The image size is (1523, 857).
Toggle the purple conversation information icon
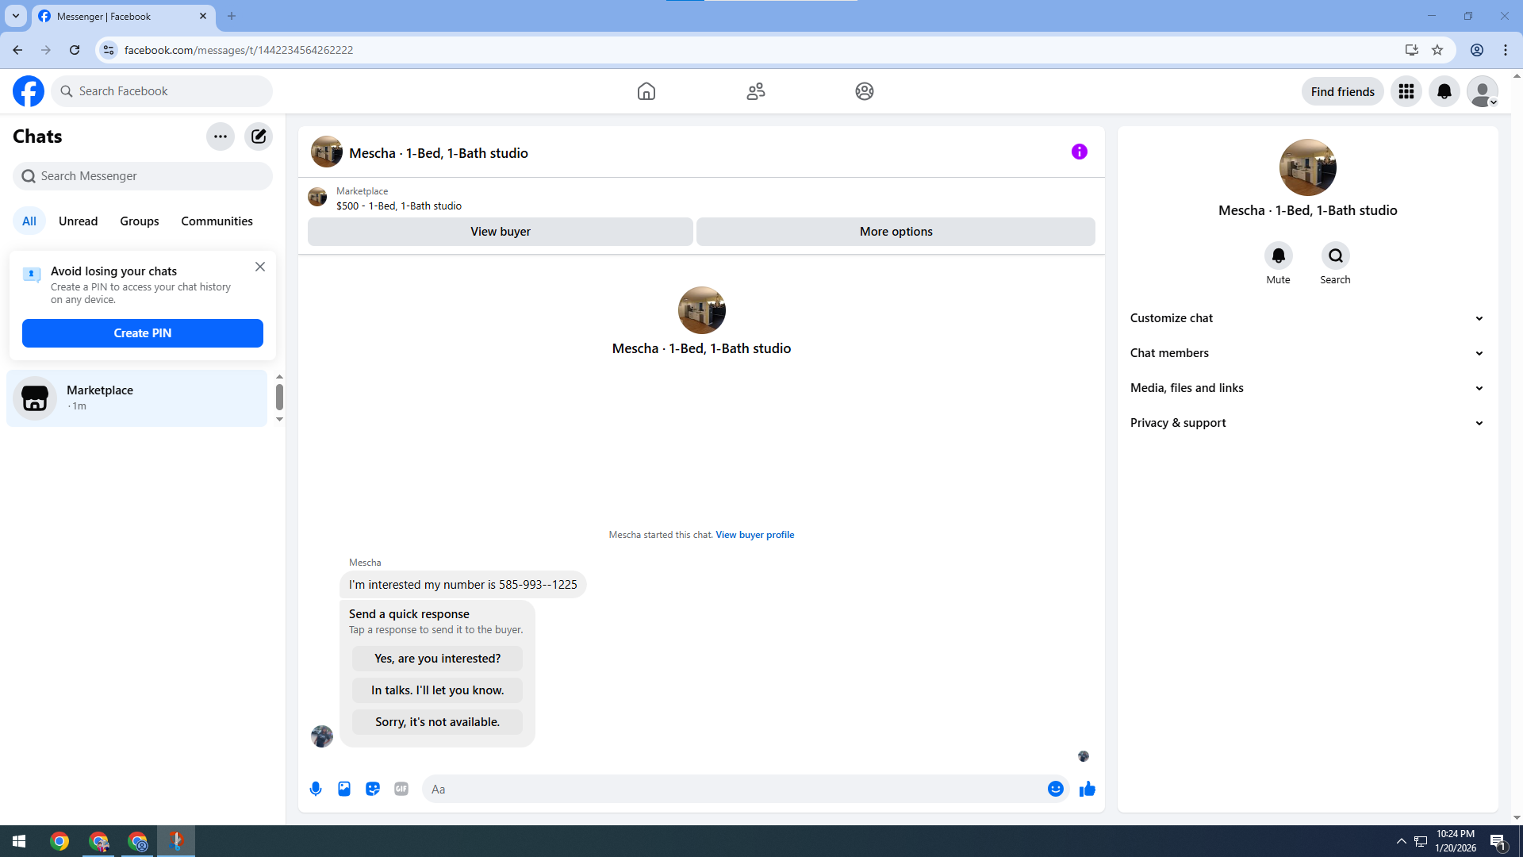[1080, 152]
